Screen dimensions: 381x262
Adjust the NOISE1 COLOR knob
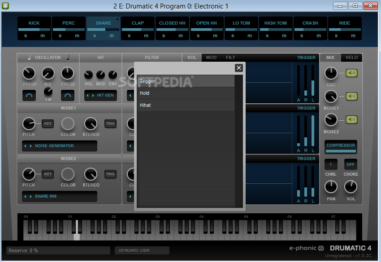click(68, 124)
